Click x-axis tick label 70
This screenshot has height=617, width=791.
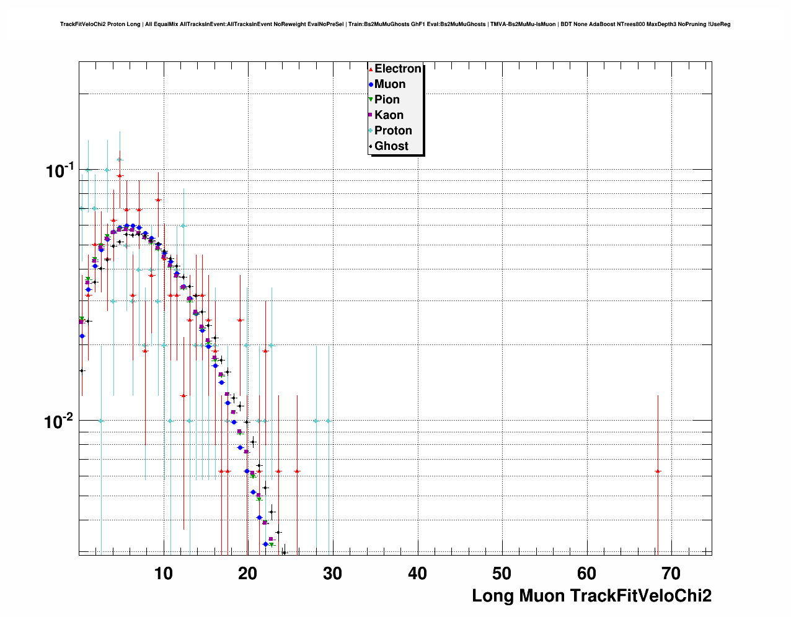click(x=671, y=574)
